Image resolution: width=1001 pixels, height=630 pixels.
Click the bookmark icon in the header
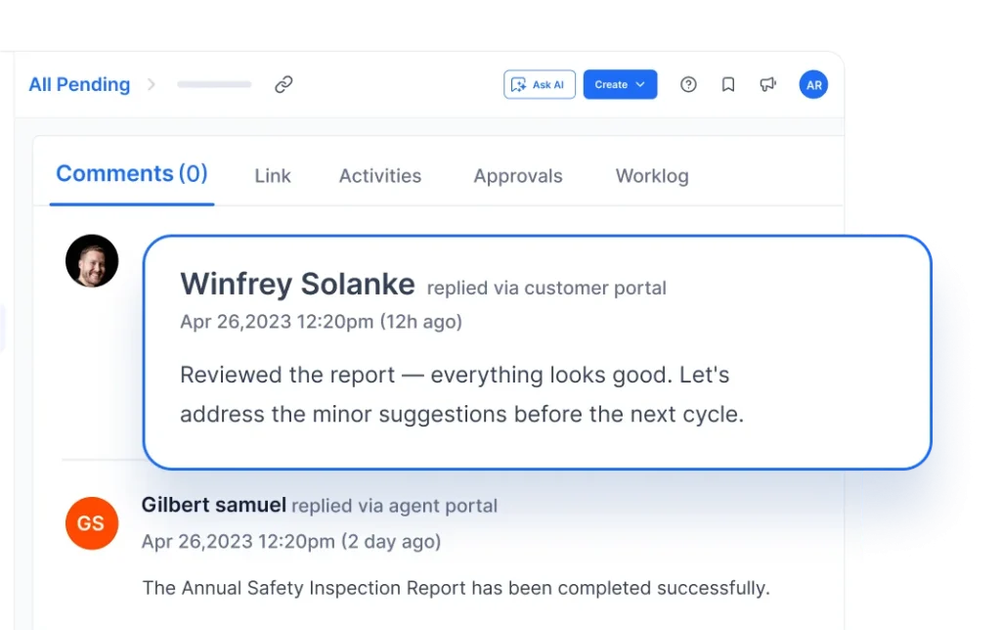point(727,84)
